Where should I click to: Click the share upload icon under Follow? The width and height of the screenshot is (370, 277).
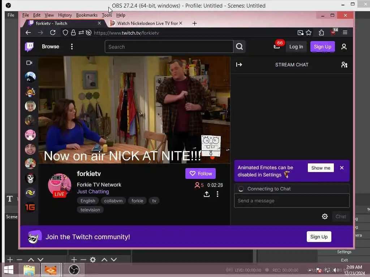coord(207,194)
